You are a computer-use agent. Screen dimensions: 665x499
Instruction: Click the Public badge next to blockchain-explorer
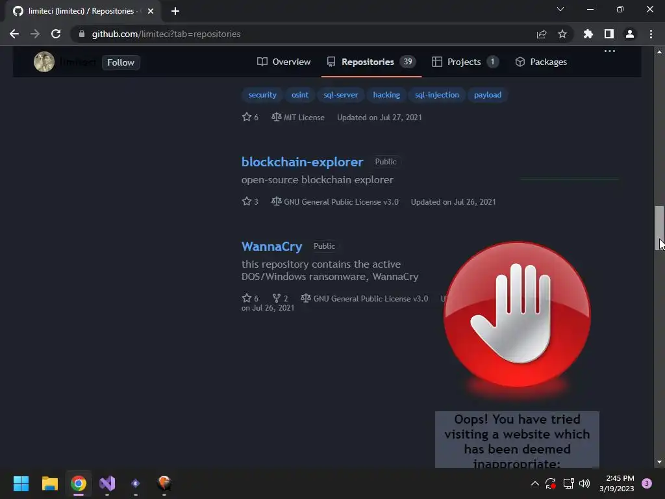(386, 162)
